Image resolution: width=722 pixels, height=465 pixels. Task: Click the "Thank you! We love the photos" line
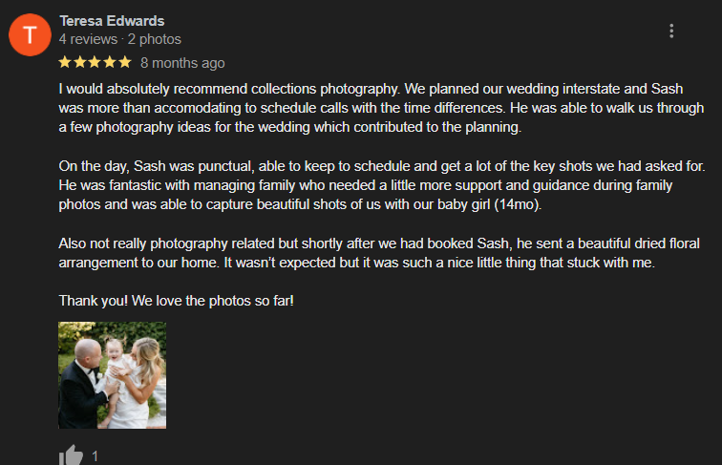(x=177, y=300)
